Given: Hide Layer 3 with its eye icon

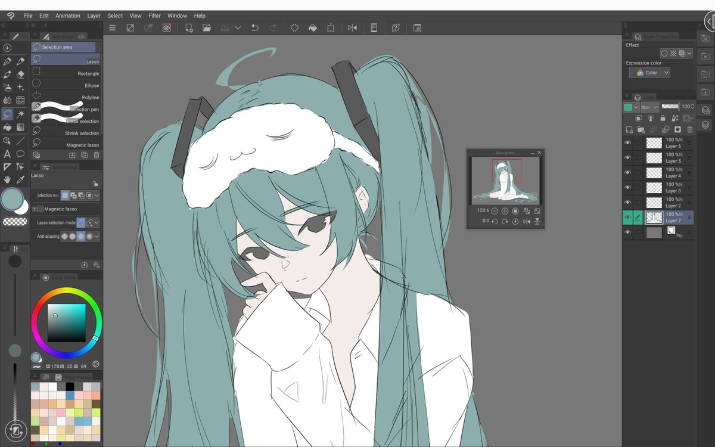Looking at the screenshot, I should point(627,188).
